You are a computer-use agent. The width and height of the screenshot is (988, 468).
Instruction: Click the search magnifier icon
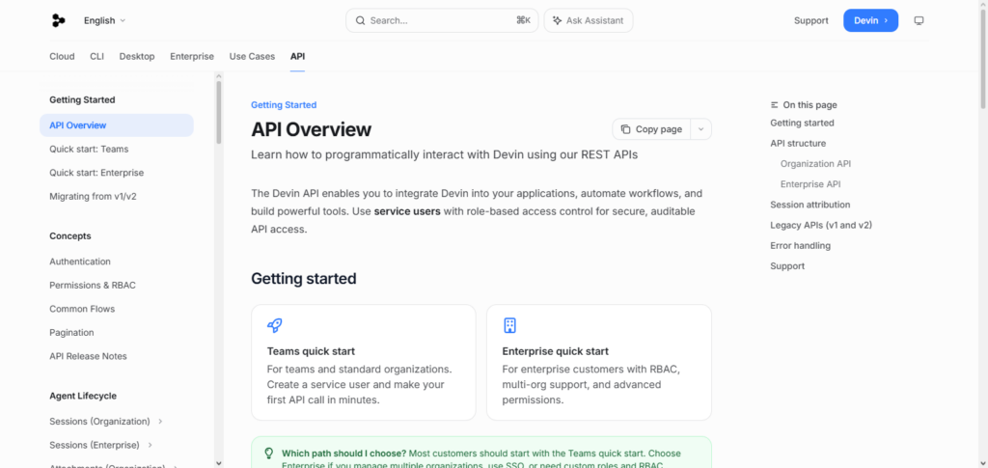pyautogui.click(x=361, y=20)
